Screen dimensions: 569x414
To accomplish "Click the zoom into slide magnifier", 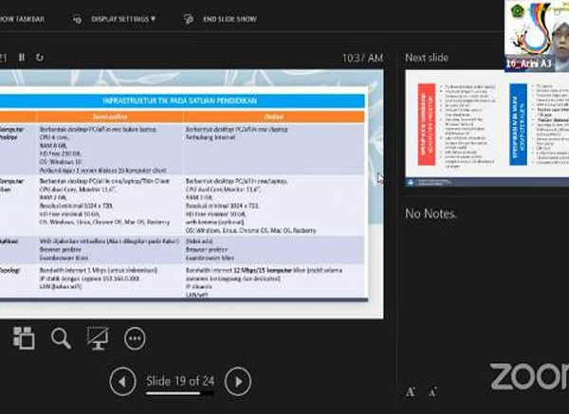I will (61, 337).
